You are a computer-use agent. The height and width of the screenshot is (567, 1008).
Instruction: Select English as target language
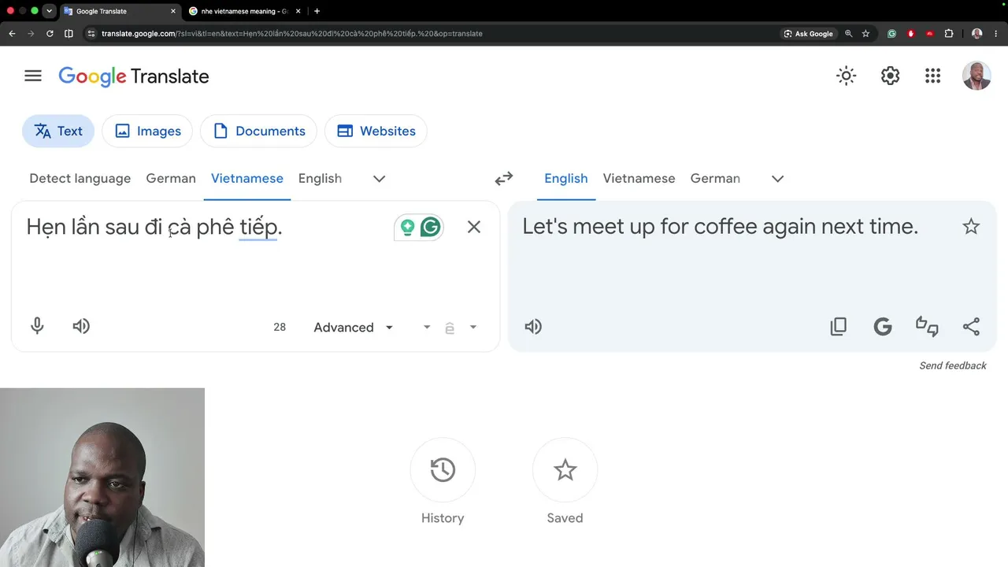[566, 178]
